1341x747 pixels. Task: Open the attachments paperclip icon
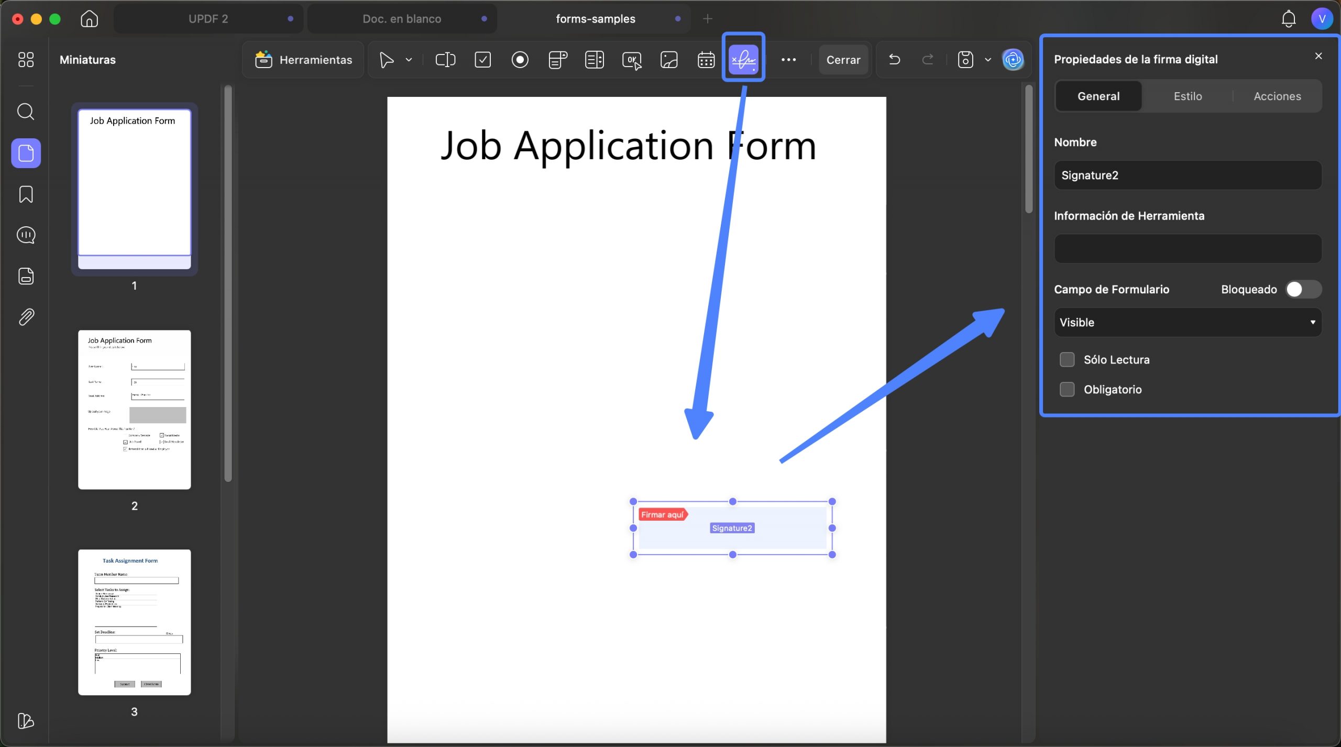(x=26, y=317)
